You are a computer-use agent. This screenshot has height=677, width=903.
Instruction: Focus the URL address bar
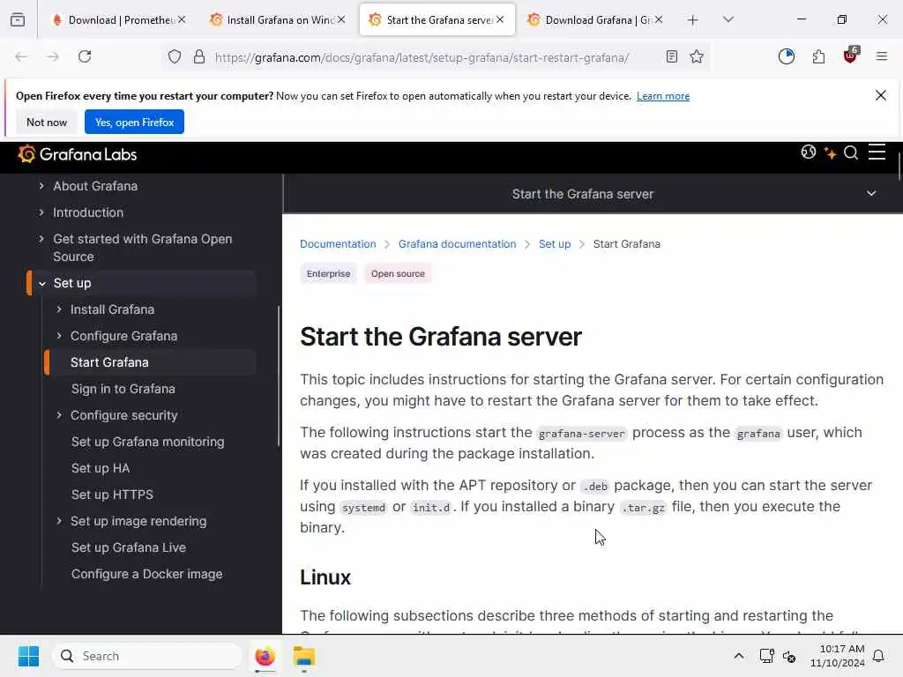(422, 57)
